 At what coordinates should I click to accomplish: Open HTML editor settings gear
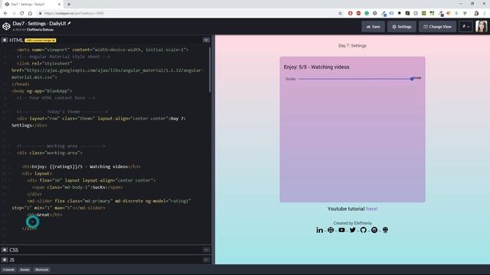click(x=5, y=40)
